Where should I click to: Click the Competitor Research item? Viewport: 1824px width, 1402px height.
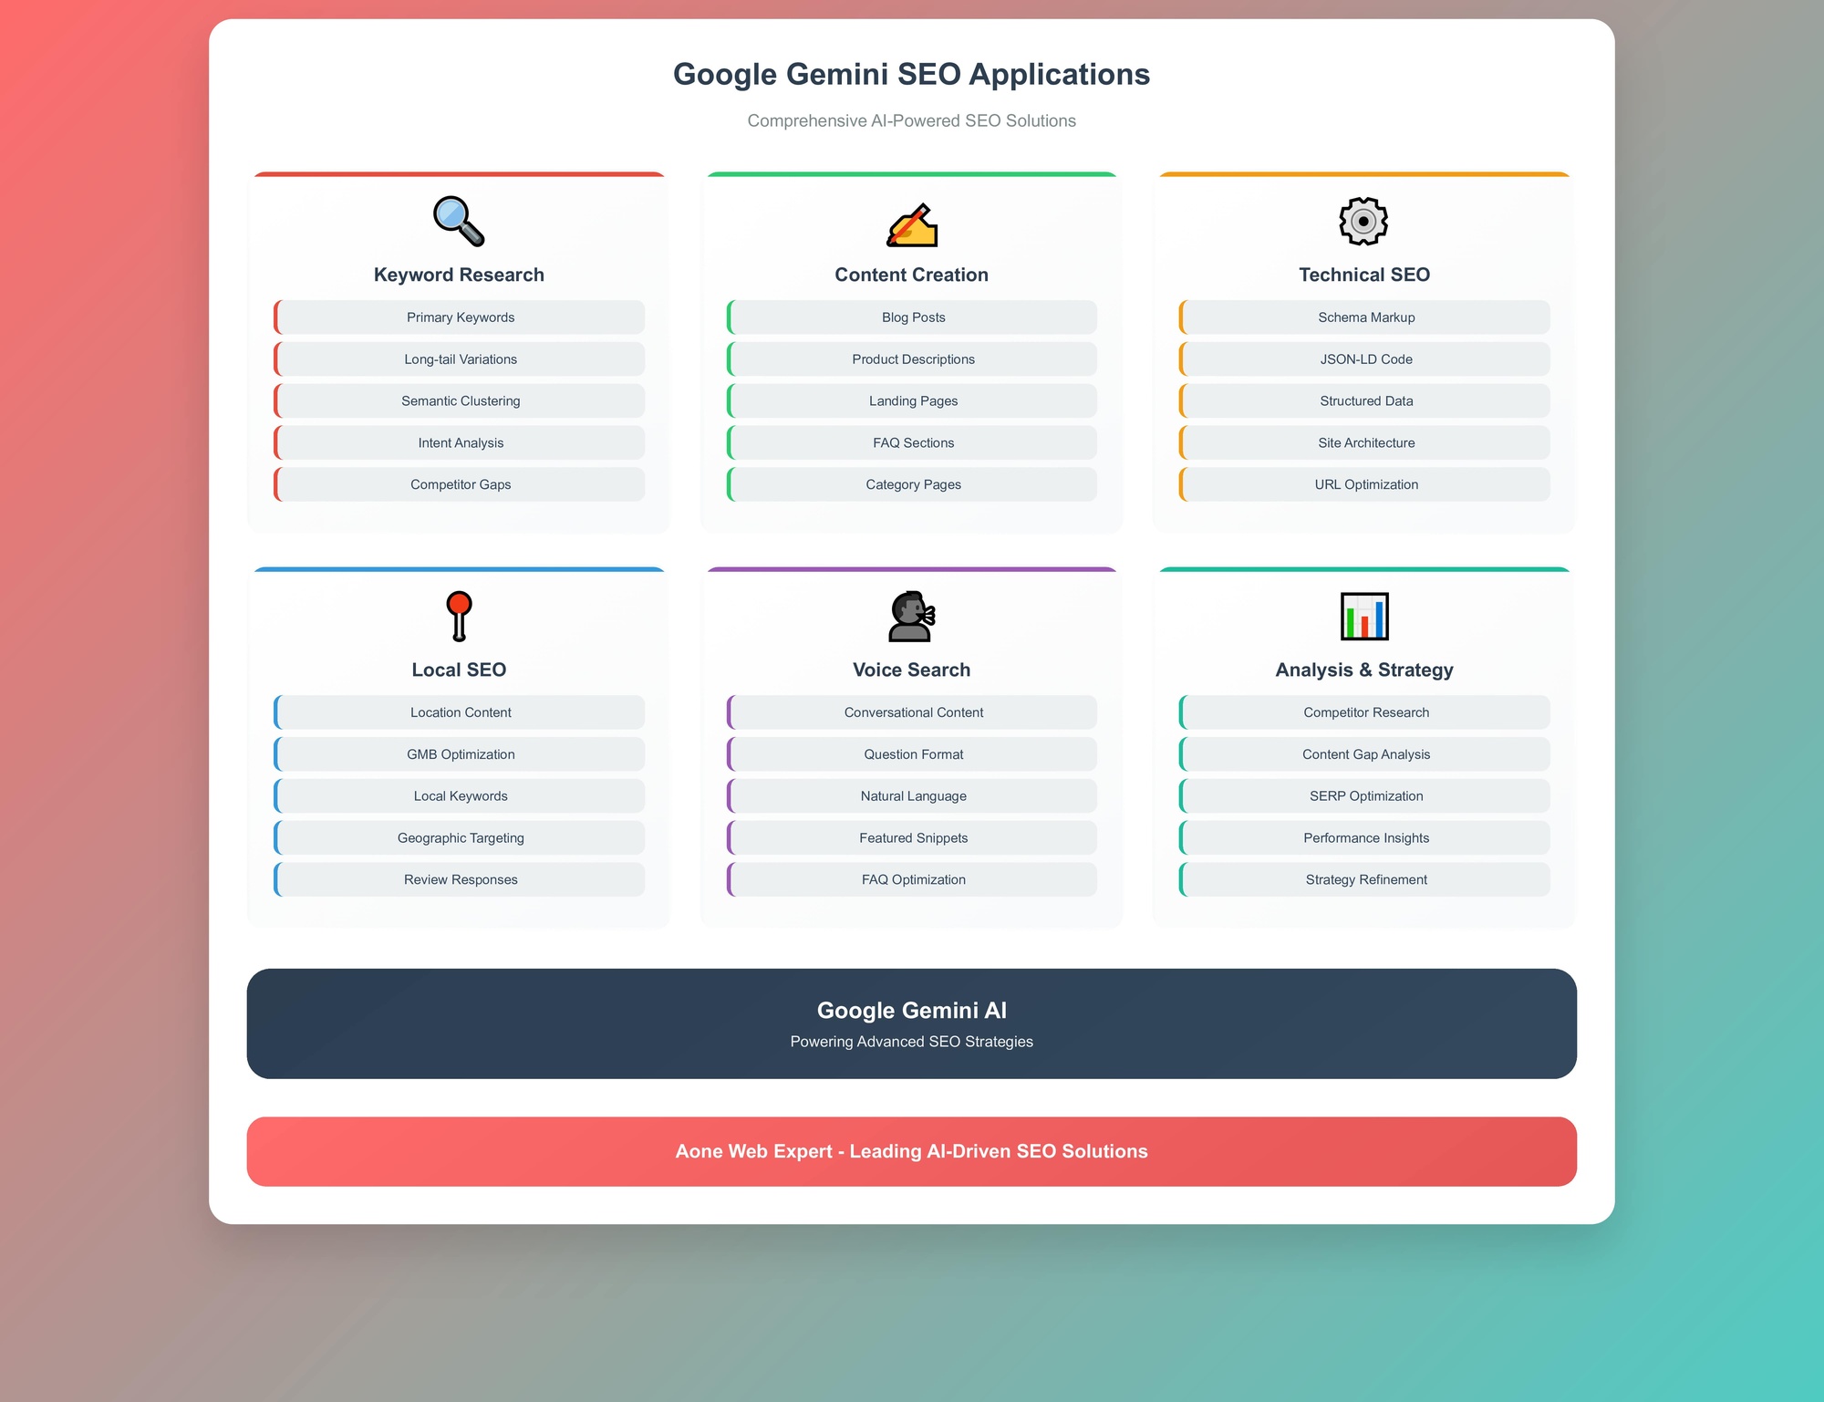[1364, 712]
